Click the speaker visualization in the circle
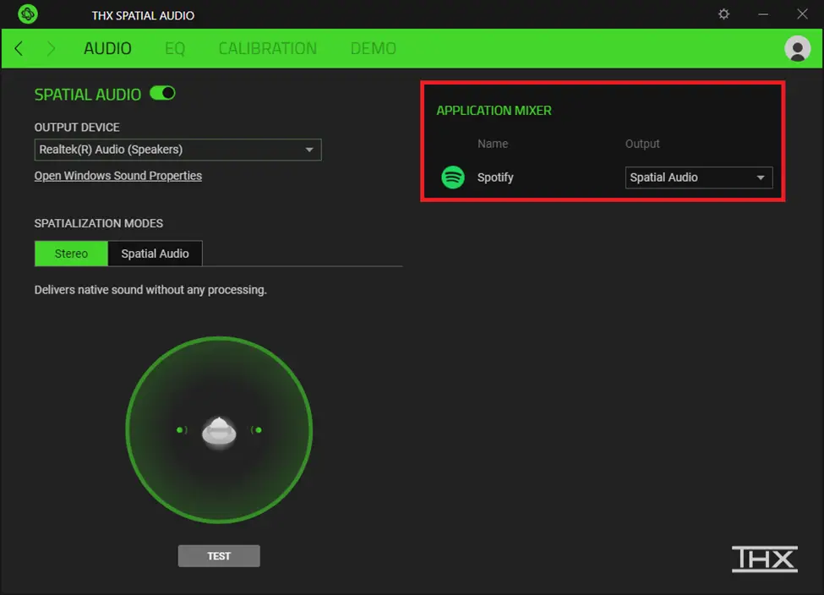824x595 pixels. tap(219, 431)
